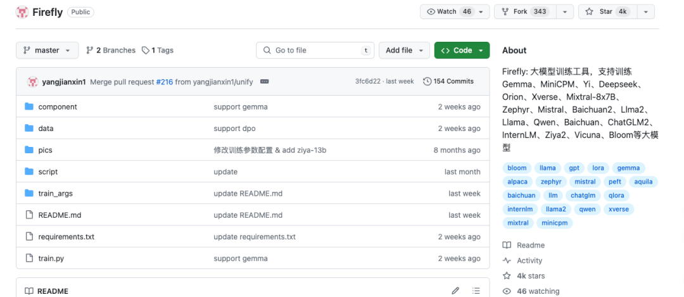Select the README tab
The image size is (684, 297).
click(47, 291)
